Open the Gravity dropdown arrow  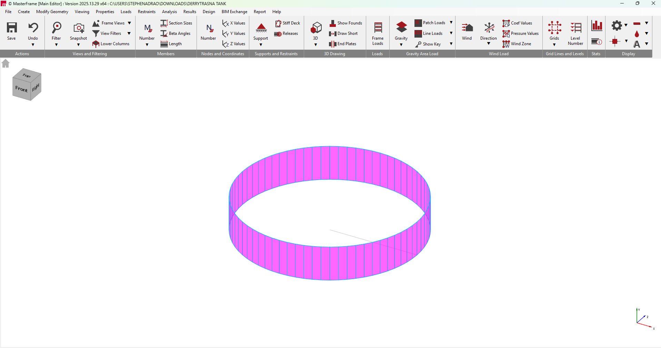click(401, 45)
